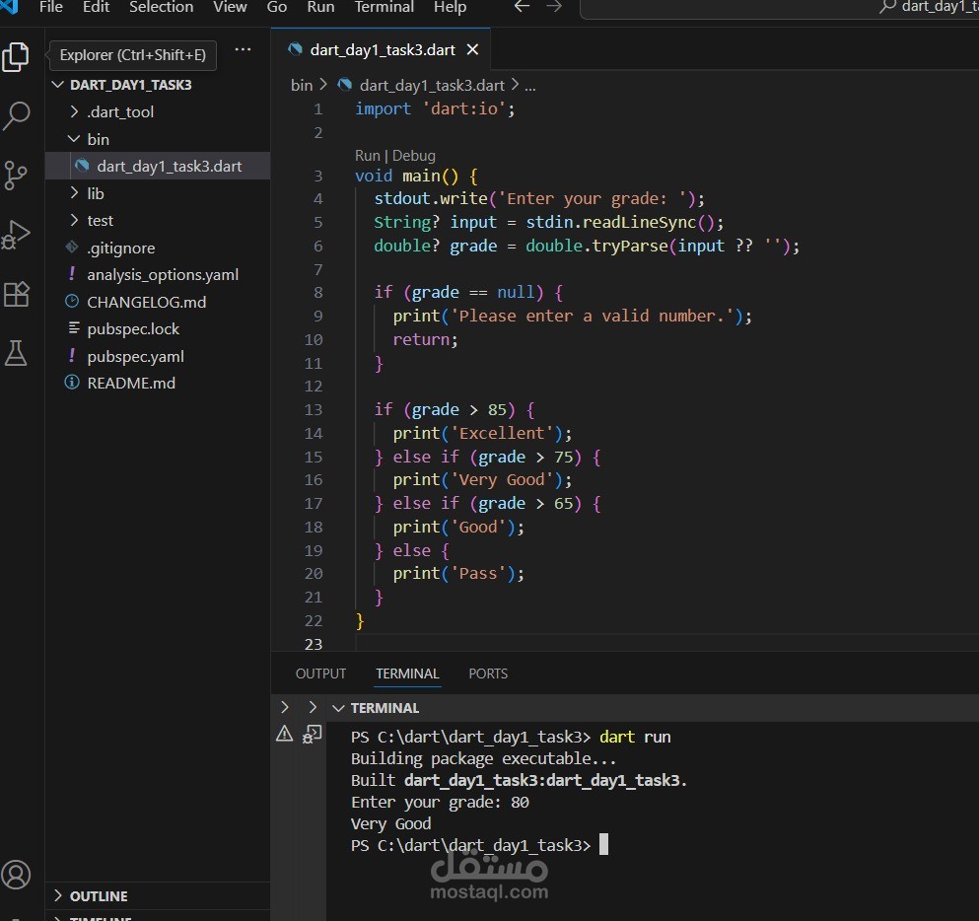Open the Search view in activity bar
Viewport: 979px width, 921px height.
click(16, 115)
